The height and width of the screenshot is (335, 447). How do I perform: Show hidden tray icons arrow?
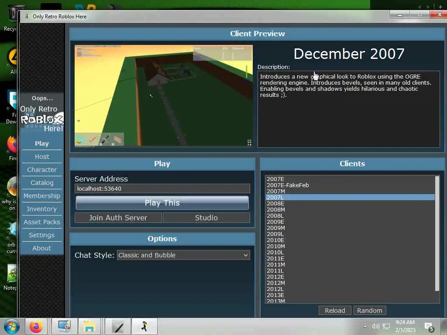click(x=365, y=326)
